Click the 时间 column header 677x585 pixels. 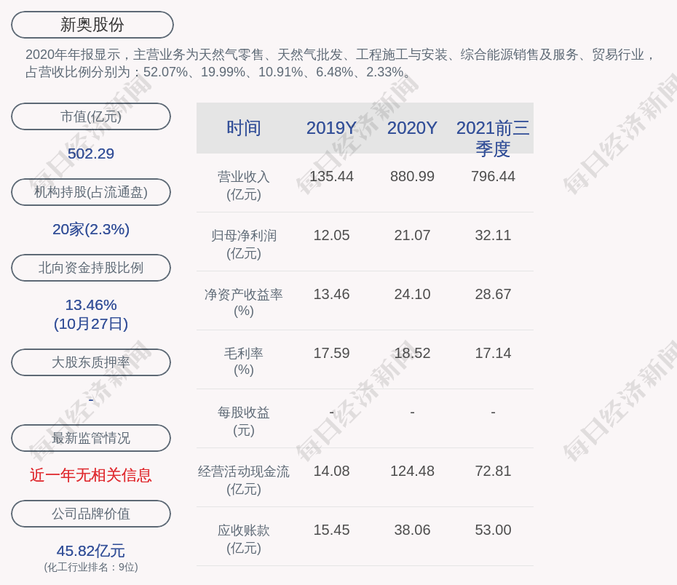point(244,128)
